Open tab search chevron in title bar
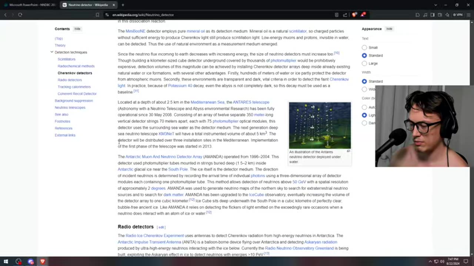 pos(435,5)
